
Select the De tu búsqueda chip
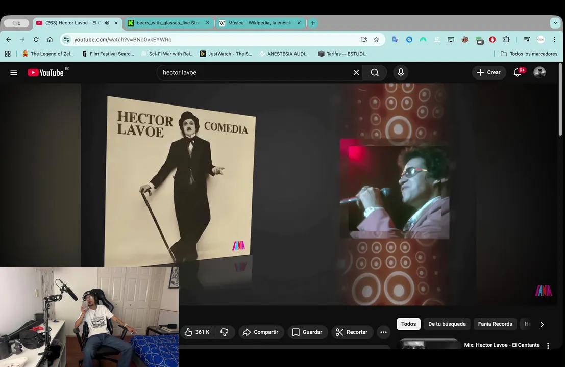click(x=447, y=324)
